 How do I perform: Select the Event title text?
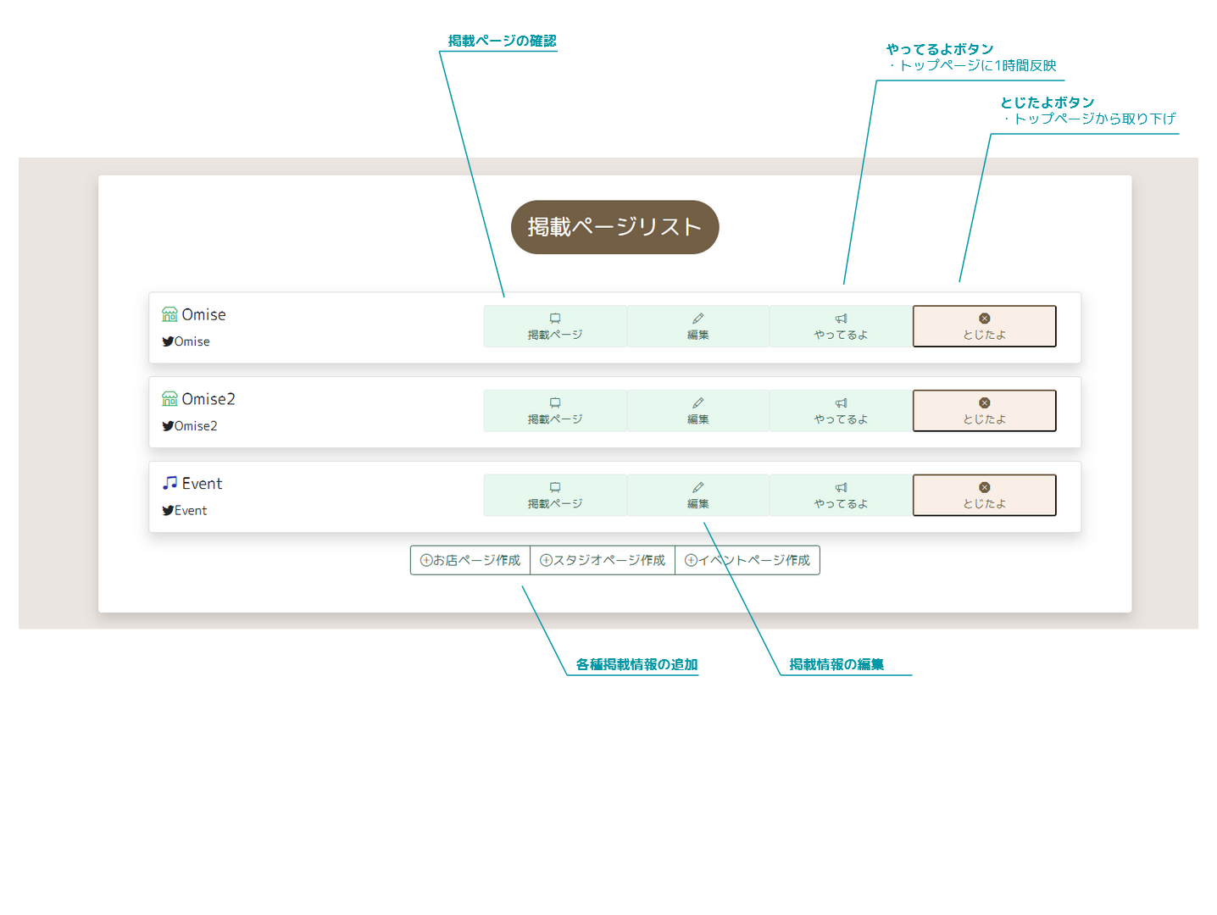[x=202, y=484]
